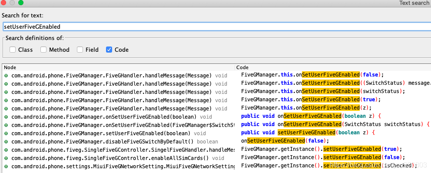Click the green icon beside disableFiveGSwitchByDefault() node

[x=6, y=142]
